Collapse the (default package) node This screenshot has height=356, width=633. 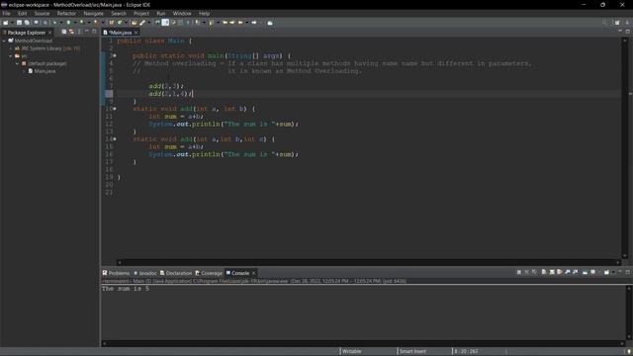pyautogui.click(x=18, y=63)
